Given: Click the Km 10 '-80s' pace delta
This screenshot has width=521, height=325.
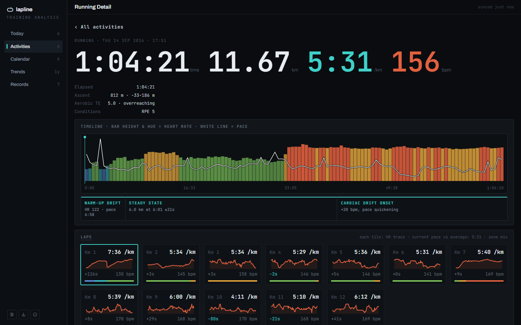Looking at the screenshot, I should 213,319.
